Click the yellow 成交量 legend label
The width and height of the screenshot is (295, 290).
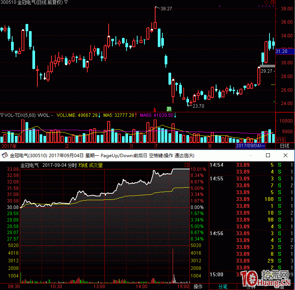(96, 165)
